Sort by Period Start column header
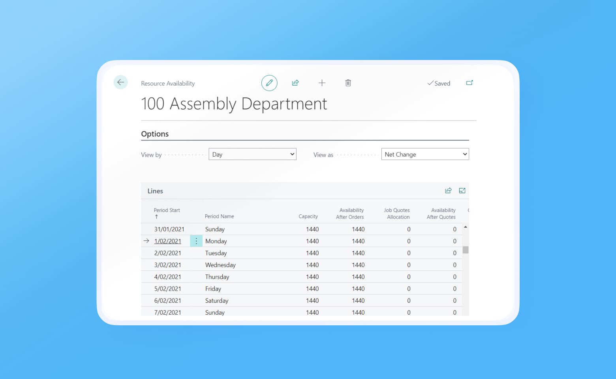Viewport: 616px width, 379px height. (x=167, y=213)
